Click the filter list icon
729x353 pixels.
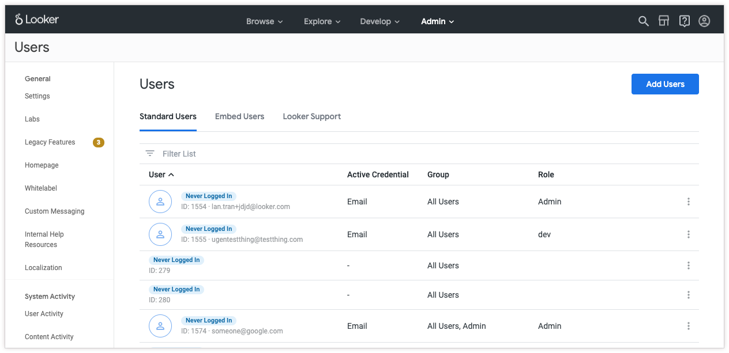pos(150,154)
